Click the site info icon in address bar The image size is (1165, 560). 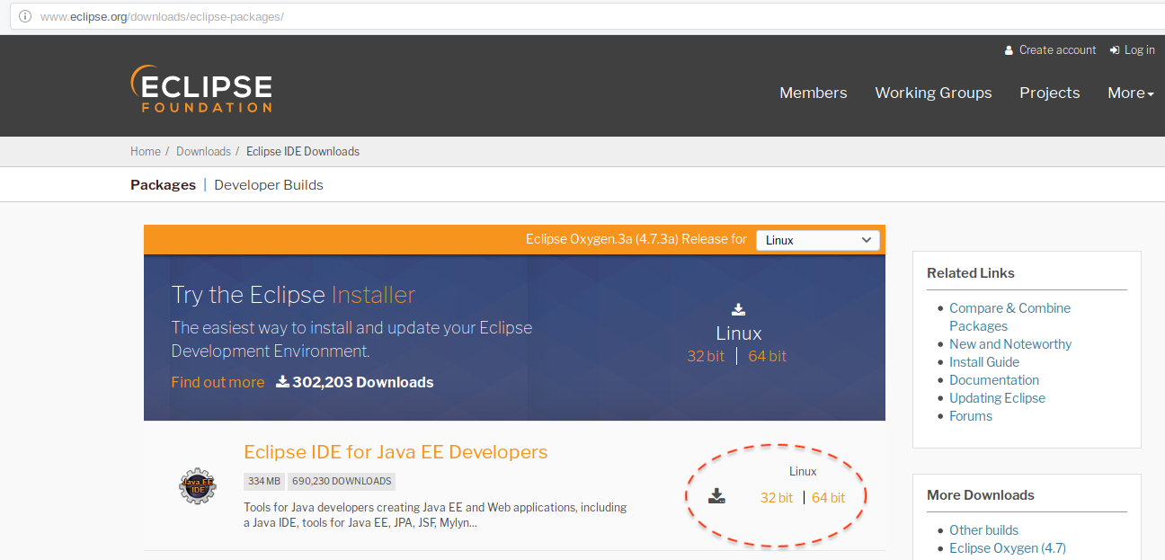click(x=25, y=16)
